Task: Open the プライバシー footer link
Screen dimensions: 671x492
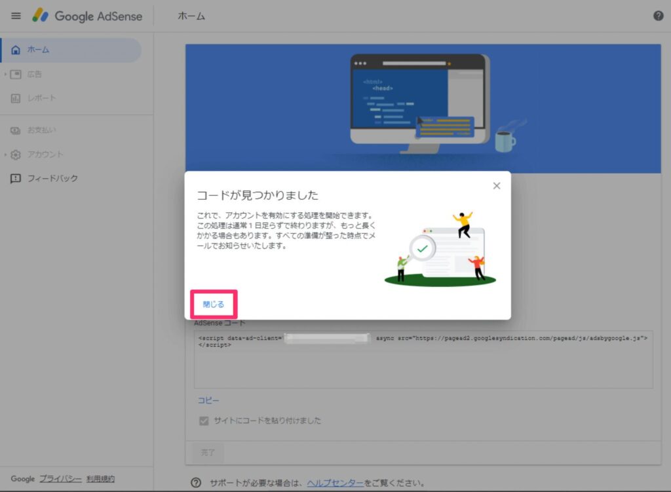Action: tap(60, 479)
